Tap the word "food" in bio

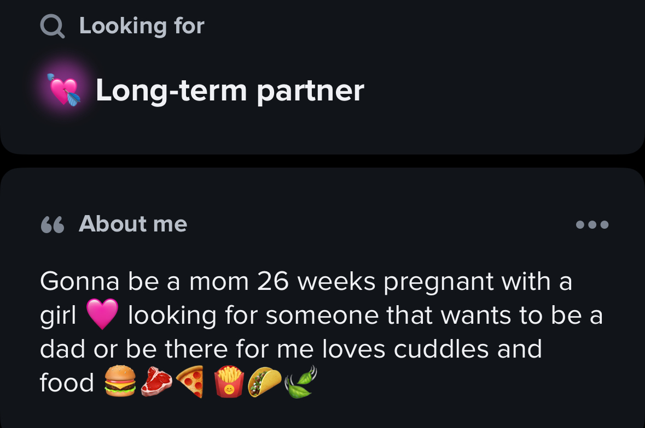coord(67,383)
